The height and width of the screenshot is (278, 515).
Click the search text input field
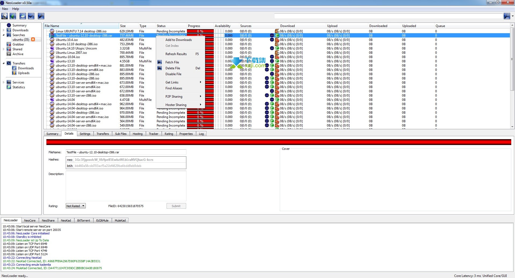[388, 16]
